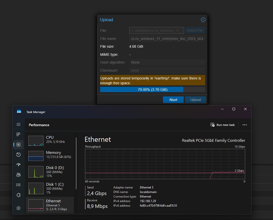This screenshot has width=273, height=220.
Task: Open Task Manager settings gear
Action: point(18,208)
